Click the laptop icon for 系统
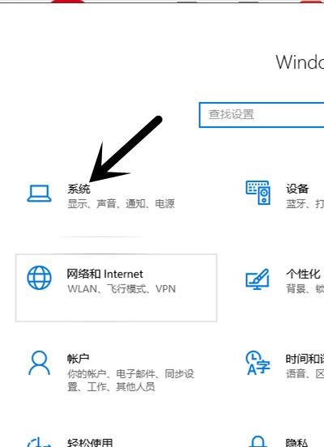The height and width of the screenshot is (447, 324). (x=40, y=194)
